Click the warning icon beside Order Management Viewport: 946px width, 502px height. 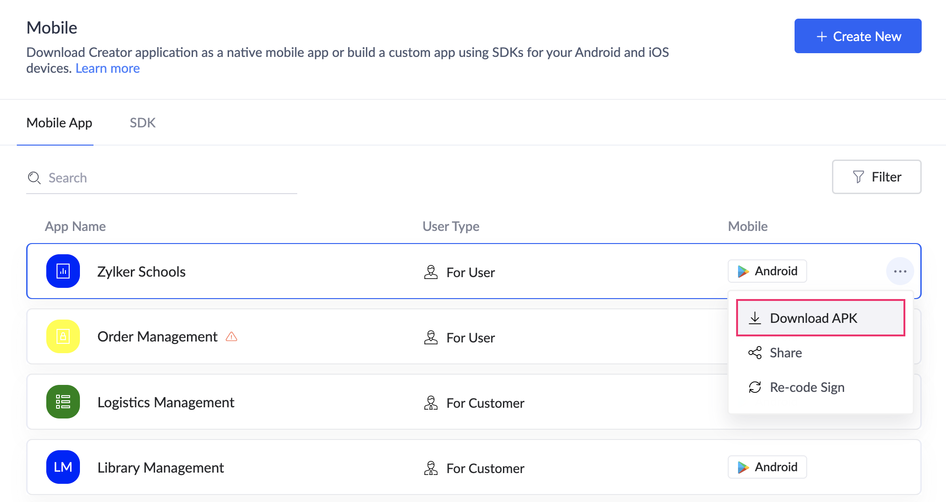pyautogui.click(x=231, y=336)
